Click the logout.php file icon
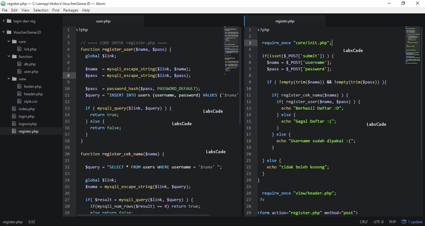Image resolution: width=425 pixels, height=226 pixels. 14,124
